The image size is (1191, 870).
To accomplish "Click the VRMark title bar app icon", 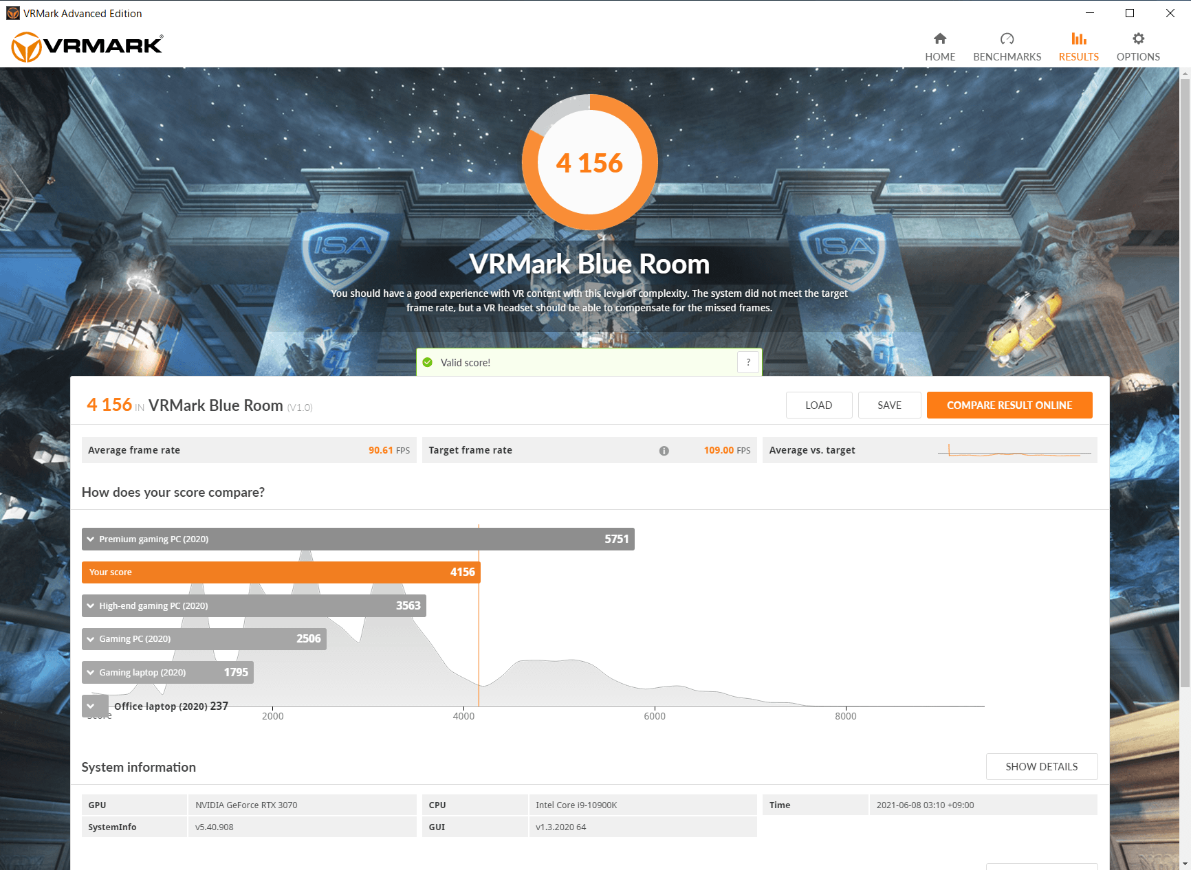I will [12, 13].
